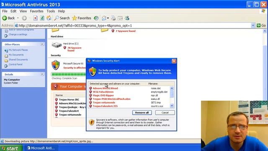
Task: Click the webcam video thumbnail
Action: [x=234, y=126]
